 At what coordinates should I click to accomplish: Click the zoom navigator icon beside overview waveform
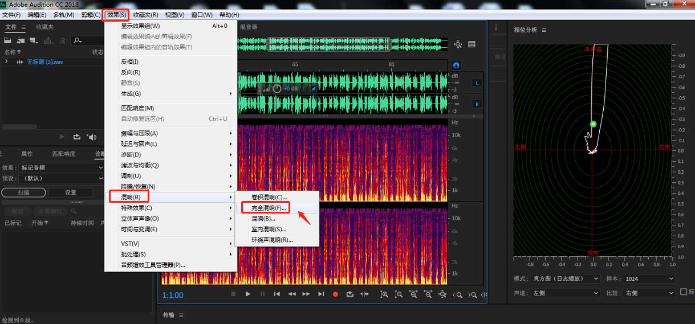[458, 44]
